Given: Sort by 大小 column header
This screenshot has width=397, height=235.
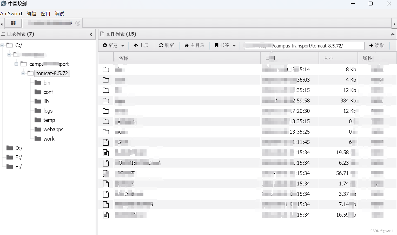Looking at the screenshot, I should [338, 58].
